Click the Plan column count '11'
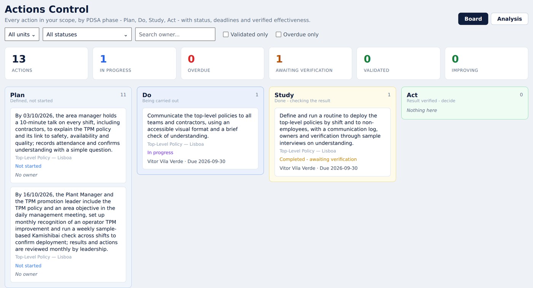Viewport: 533px width, 288px height. coord(123,95)
